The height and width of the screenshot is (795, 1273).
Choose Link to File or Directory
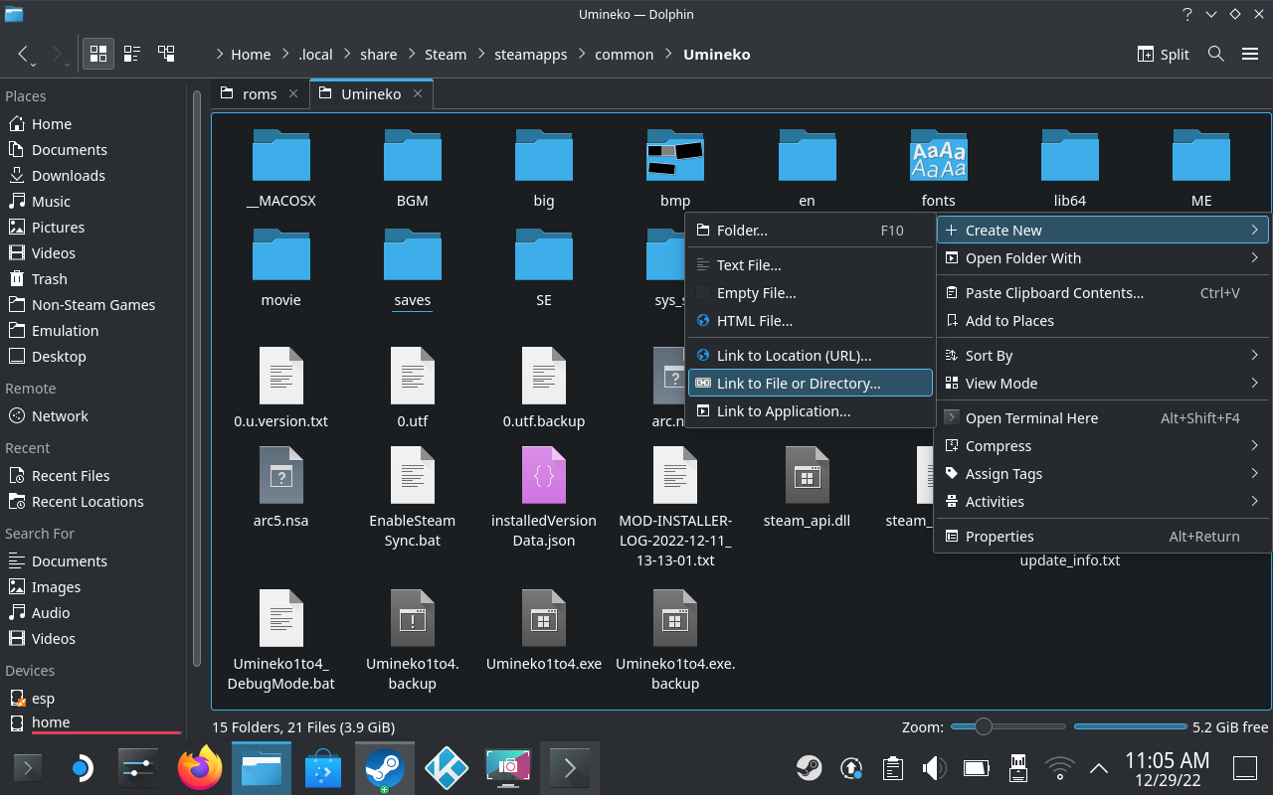point(811,384)
